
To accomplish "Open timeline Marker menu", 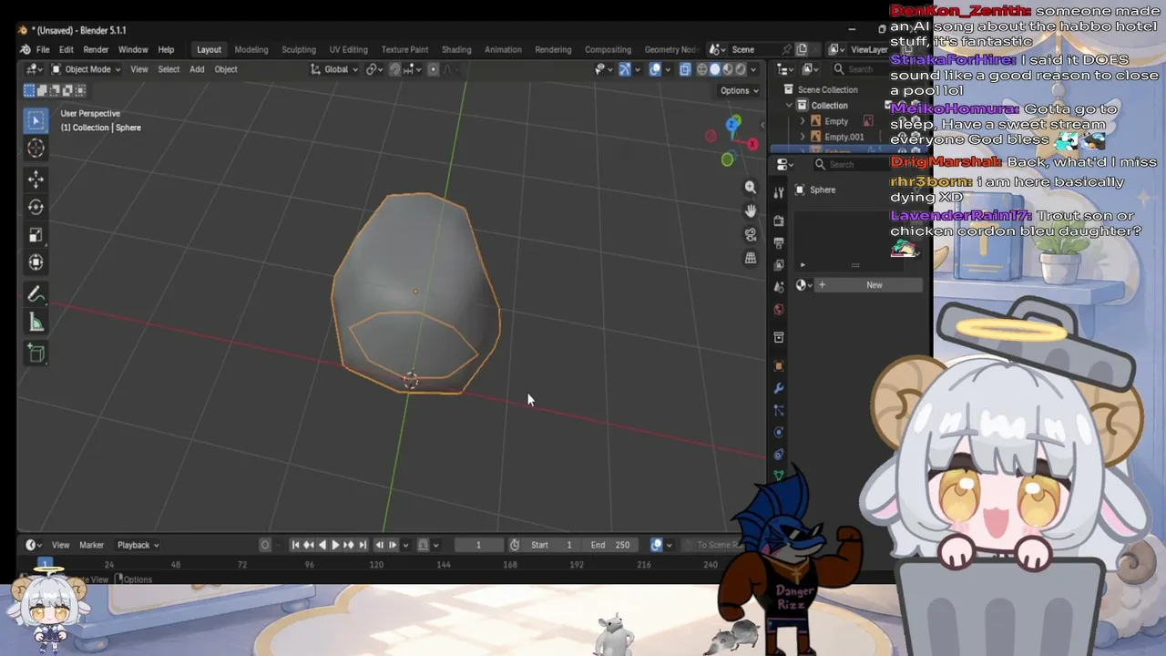I will [91, 545].
